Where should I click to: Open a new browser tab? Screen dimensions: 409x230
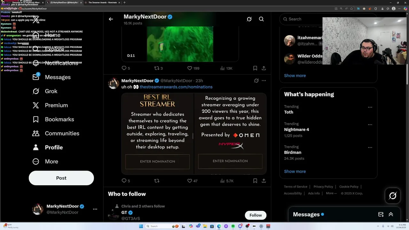pos(125,3)
